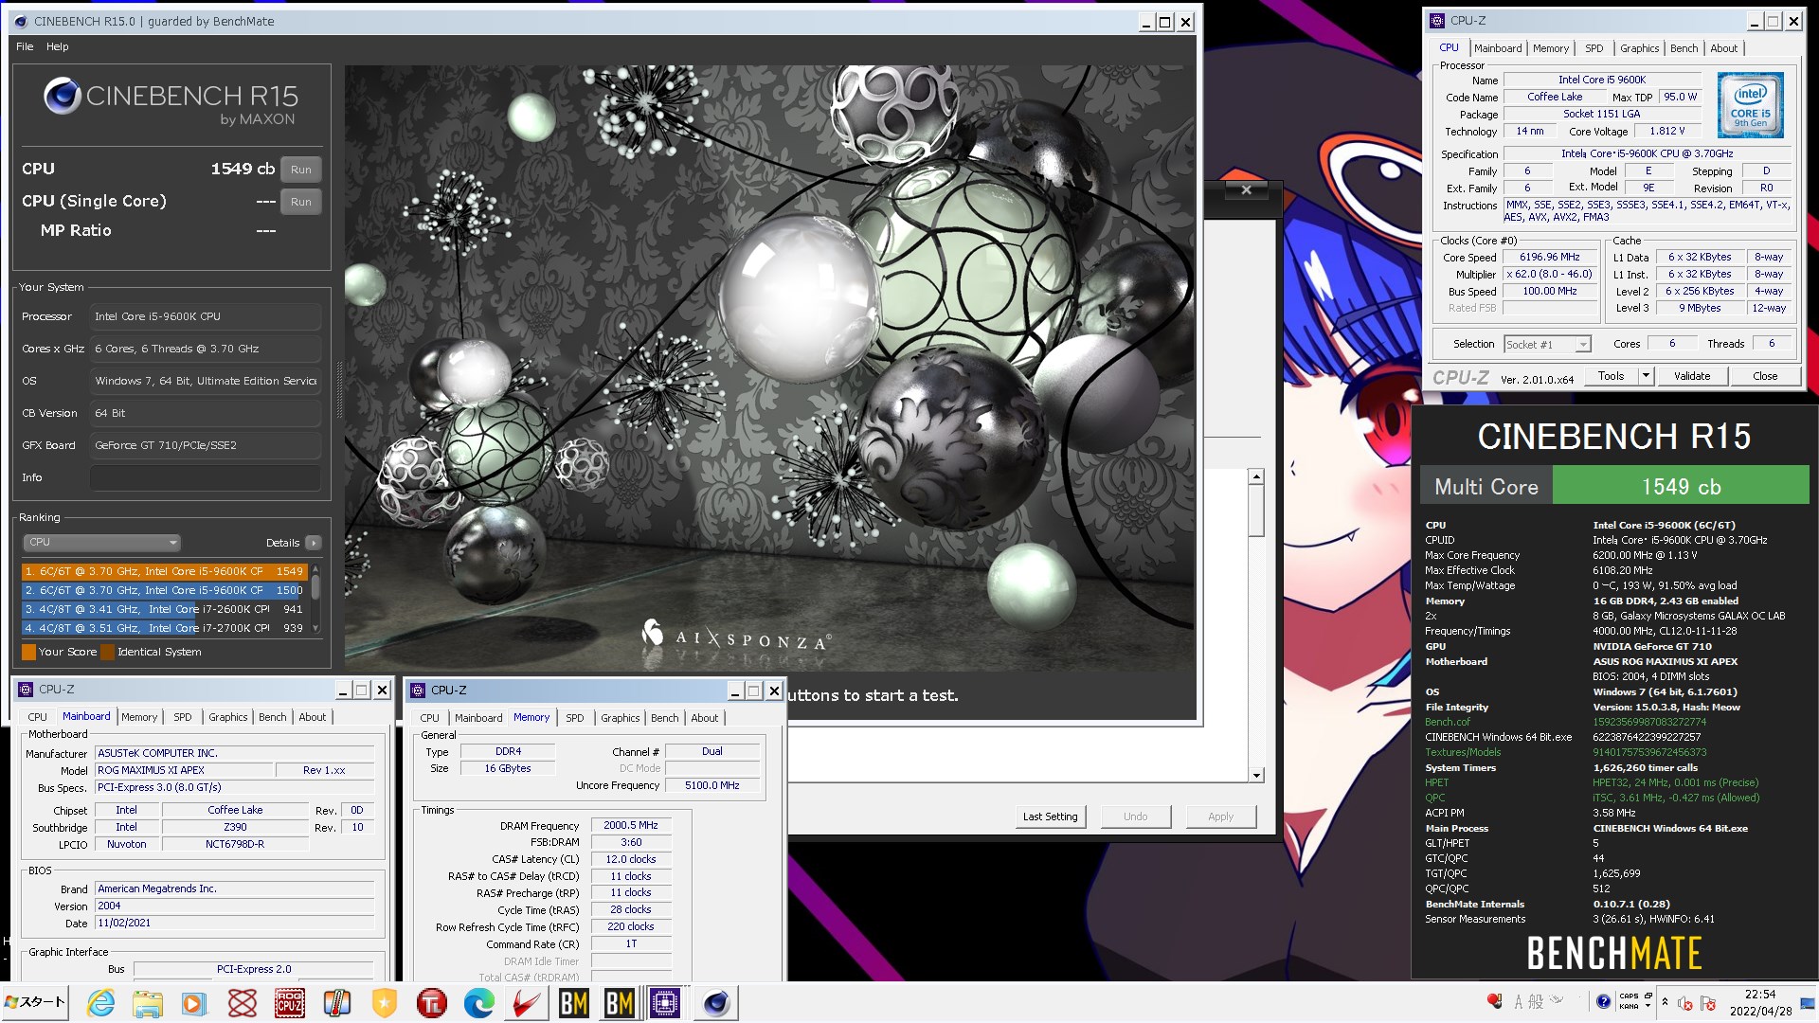Open the File menu in Cinebench
This screenshot has width=1819, height=1023.
[x=25, y=46]
